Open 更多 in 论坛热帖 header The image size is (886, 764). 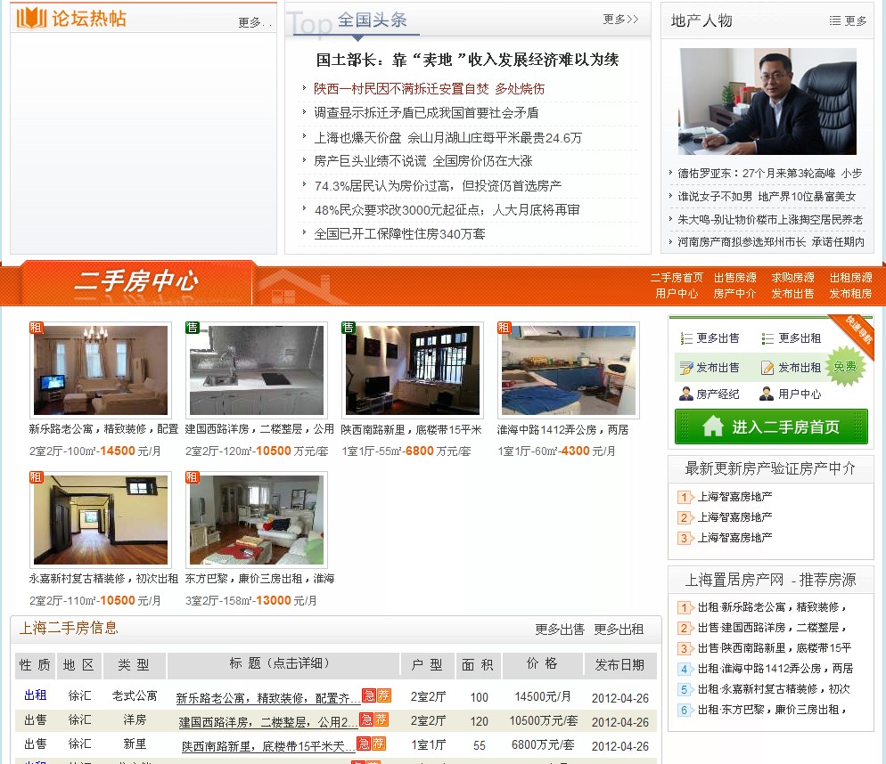254,22
